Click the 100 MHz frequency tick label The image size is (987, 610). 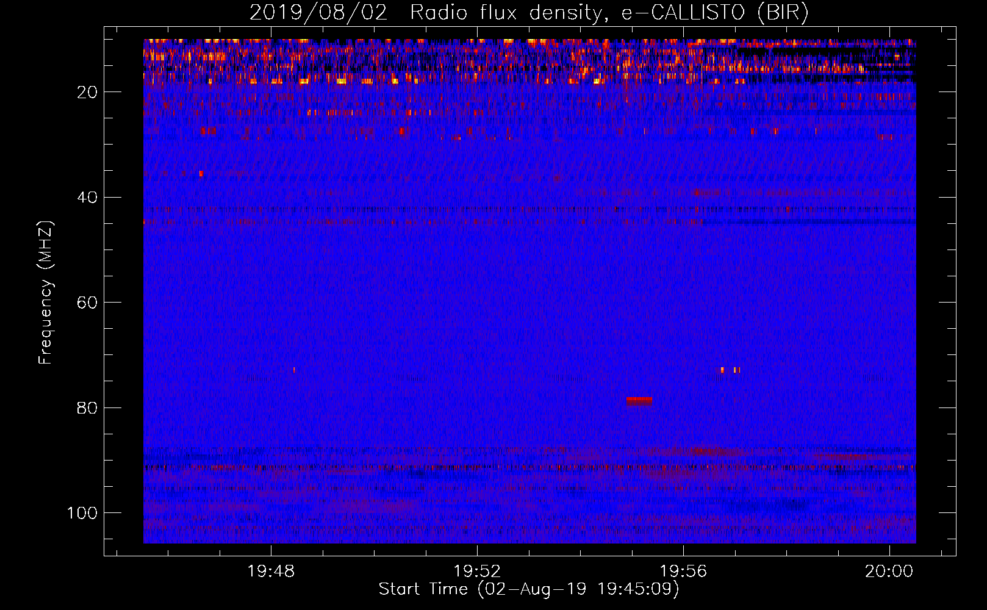[82, 513]
